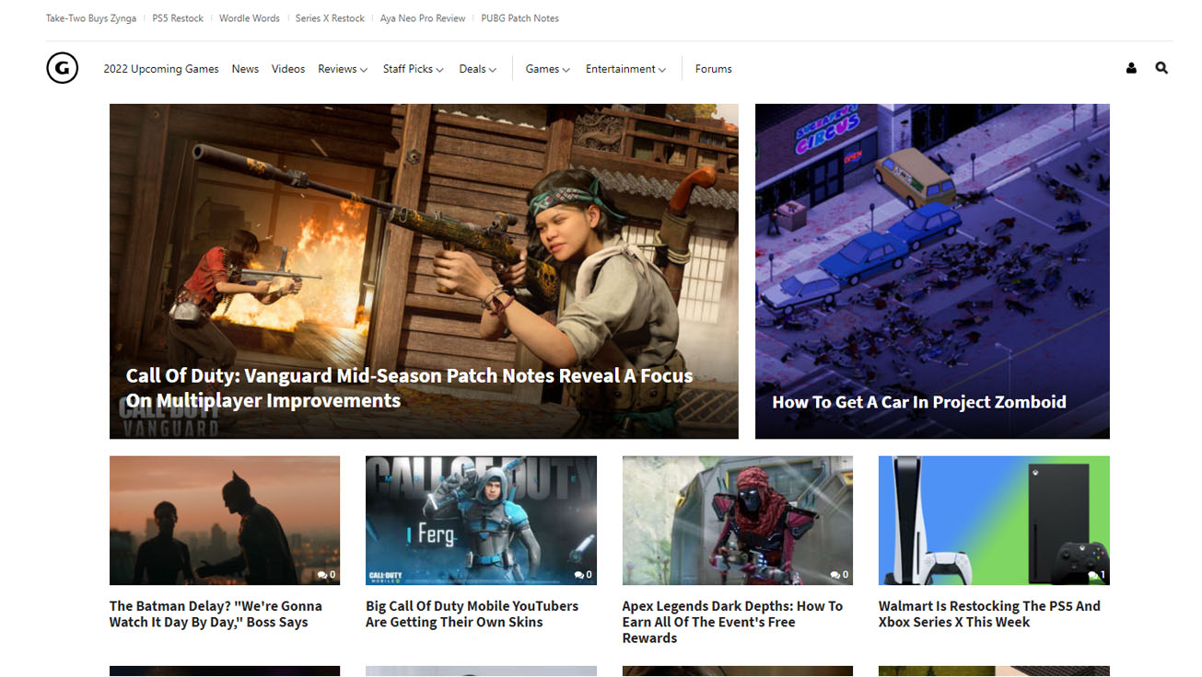Open the user account icon
This screenshot has height=677, width=1202.
coord(1131,68)
